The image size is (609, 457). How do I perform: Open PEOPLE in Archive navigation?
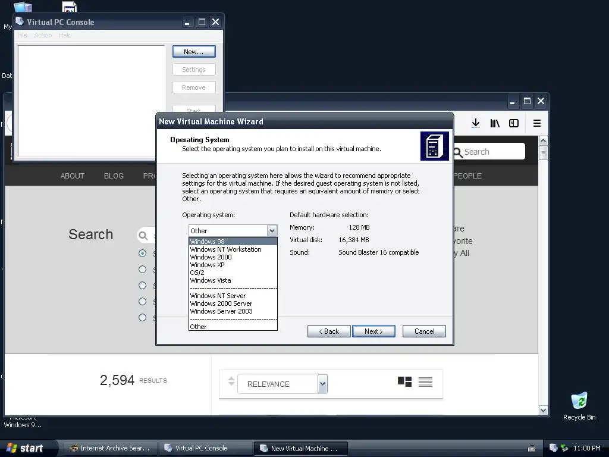(x=467, y=176)
